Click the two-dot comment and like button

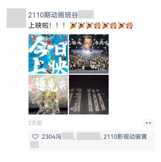(148, 123)
